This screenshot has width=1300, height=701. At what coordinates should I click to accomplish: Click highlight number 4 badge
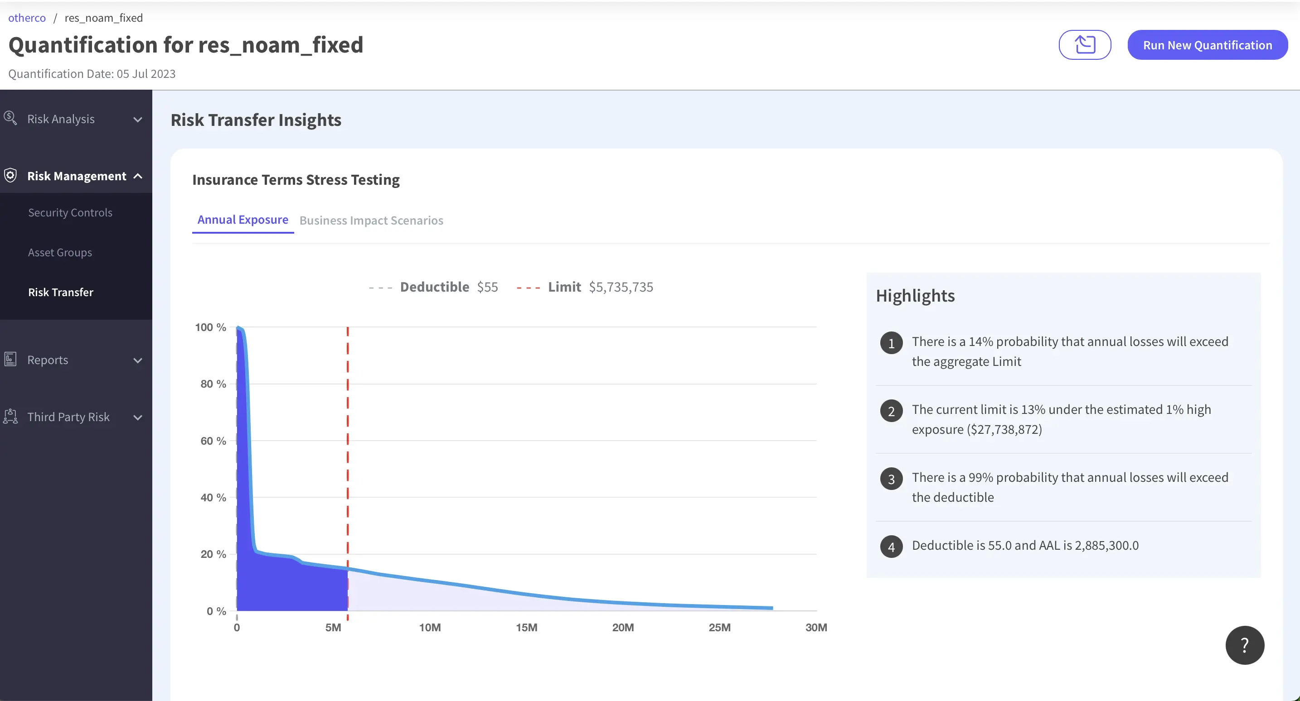tap(891, 547)
